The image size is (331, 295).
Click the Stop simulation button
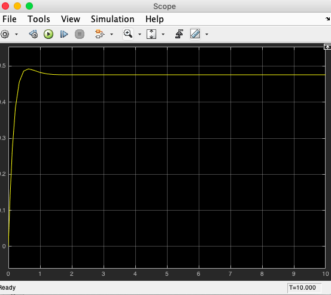[x=80, y=34]
